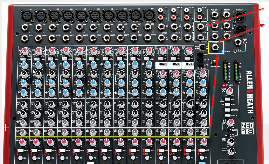Select AUX1 phones monitor button

click(x=227, y=99)
